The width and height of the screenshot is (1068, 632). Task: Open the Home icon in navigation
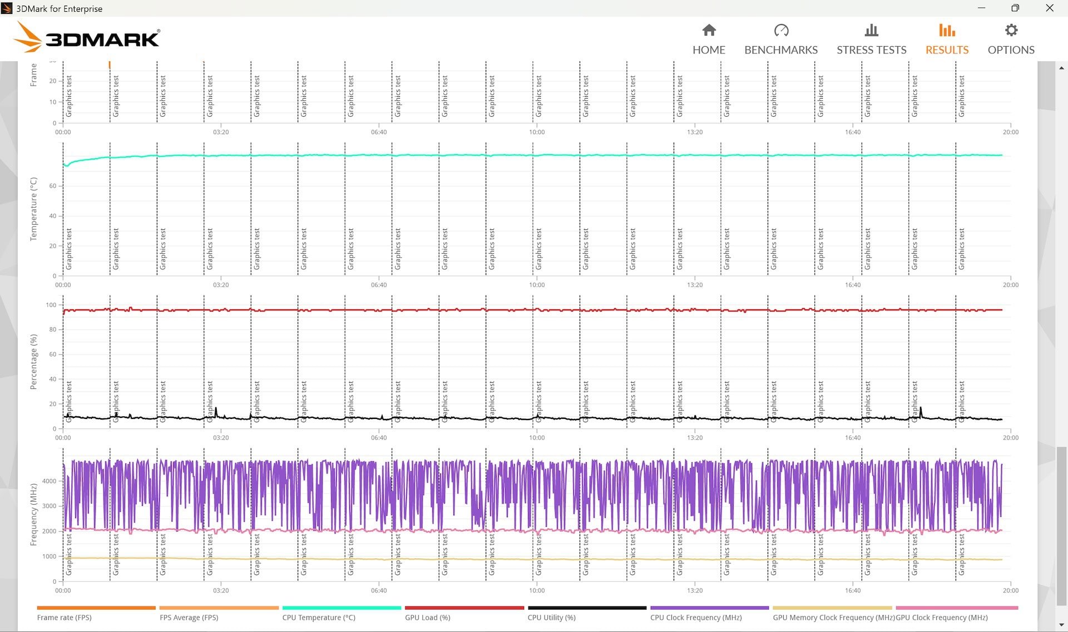pyautogui.click(x=709, y=30)
